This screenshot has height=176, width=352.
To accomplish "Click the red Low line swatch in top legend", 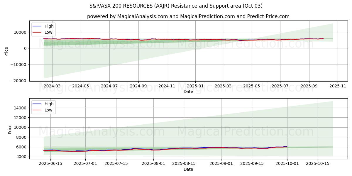I will click(x=37, y=32).
